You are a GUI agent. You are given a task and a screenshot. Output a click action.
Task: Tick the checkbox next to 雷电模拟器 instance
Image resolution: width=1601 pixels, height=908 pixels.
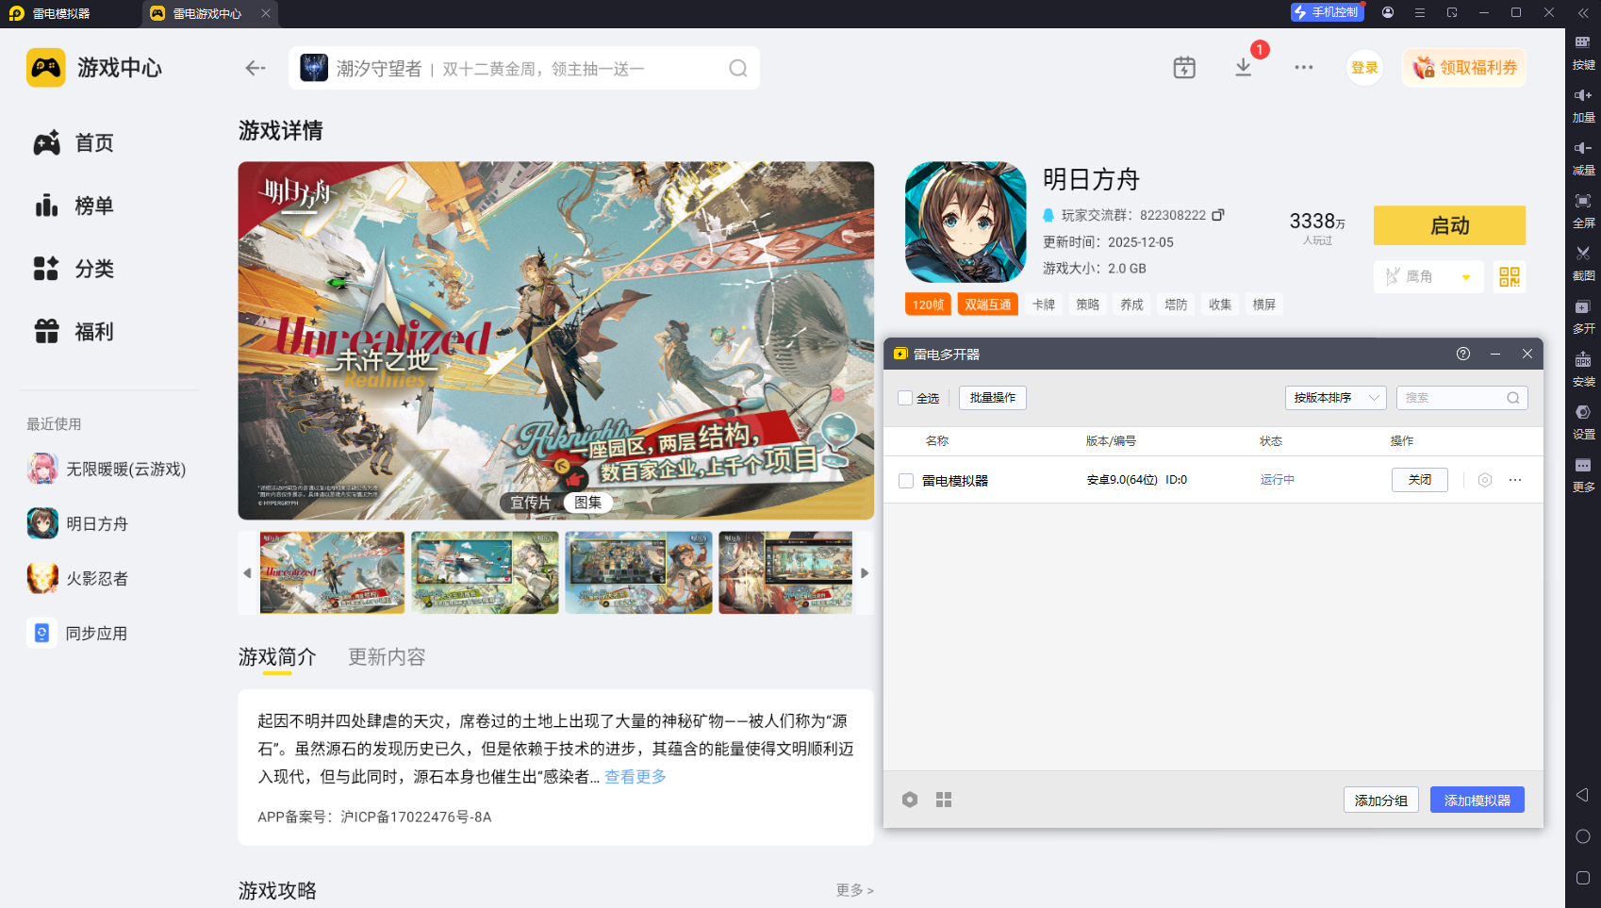click(x=903, y=479)
